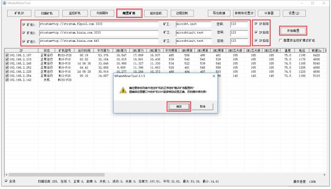Select IP cell 192.168.2.187
The height and width of the screenshot is (189, 331).
coord(20,55)
